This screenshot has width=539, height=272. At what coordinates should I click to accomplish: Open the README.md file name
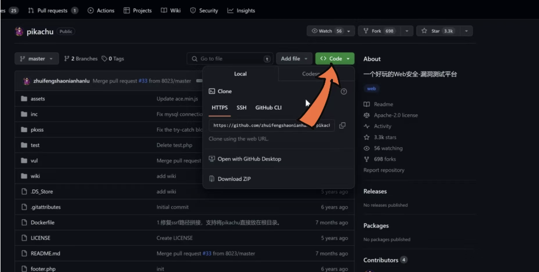tap(45, 254)
